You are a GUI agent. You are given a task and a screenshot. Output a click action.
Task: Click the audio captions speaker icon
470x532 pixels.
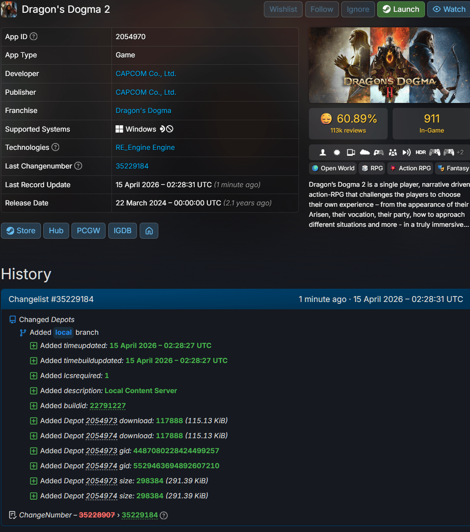point(406,152)
